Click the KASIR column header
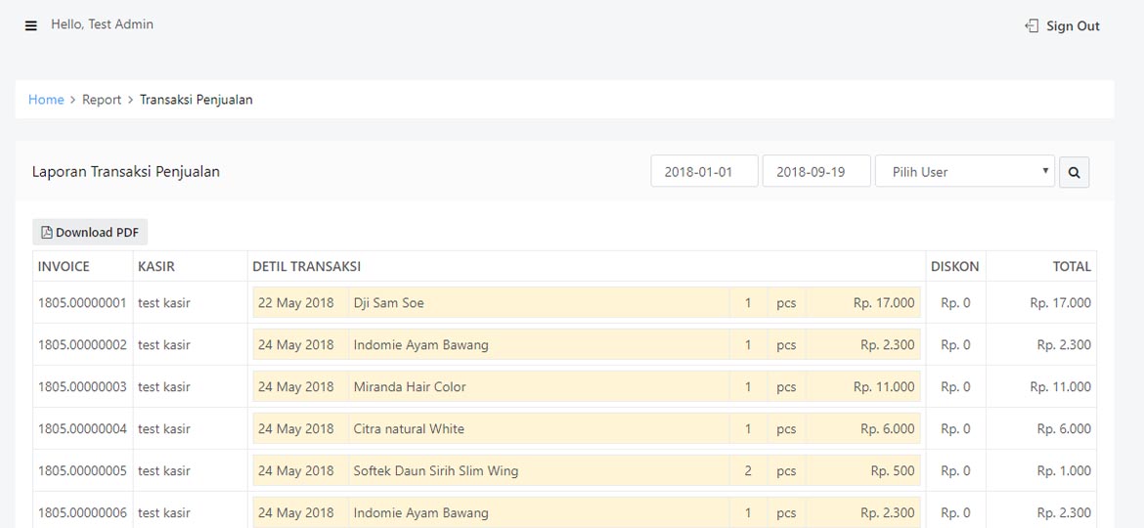This screenshot has height=528, width=1144. [156, 266]
